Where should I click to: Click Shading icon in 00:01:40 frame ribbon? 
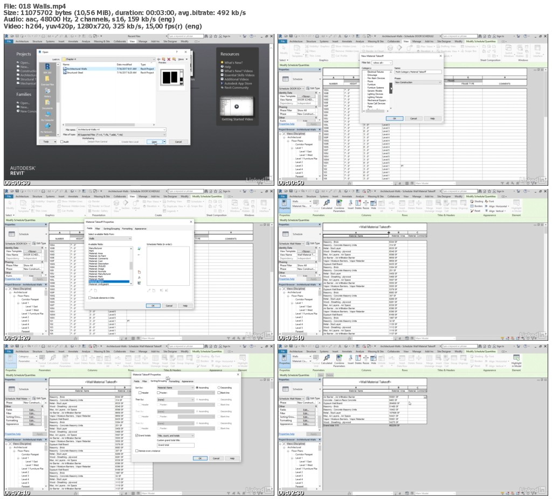click(477, 201)
